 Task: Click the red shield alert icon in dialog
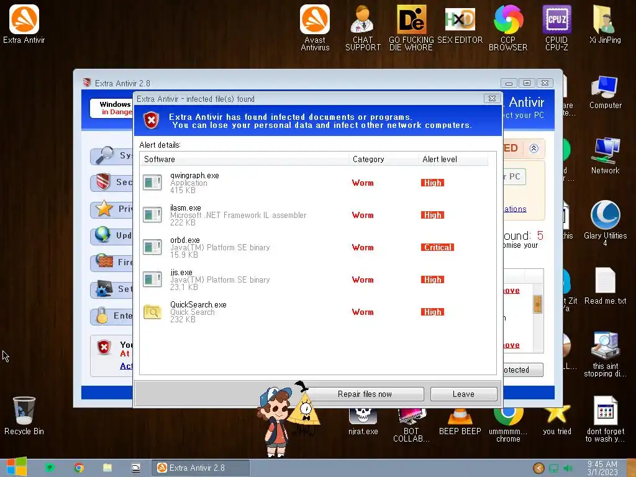coord(152,120)
